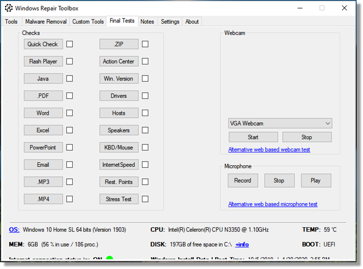Run the .MP3 playback test

43,182
